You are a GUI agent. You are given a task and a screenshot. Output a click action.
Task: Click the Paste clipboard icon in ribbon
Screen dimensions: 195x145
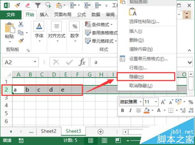point(10,28)
